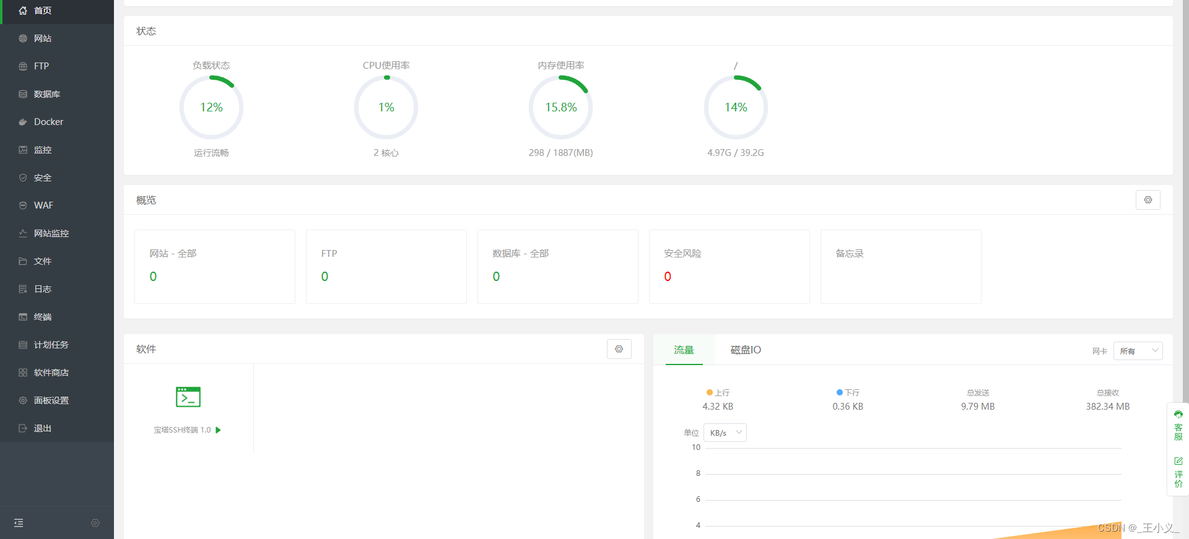Open 客服 customer service floating icon
The height and width of the screenshot is (539, 1189).
point(1178,425)
